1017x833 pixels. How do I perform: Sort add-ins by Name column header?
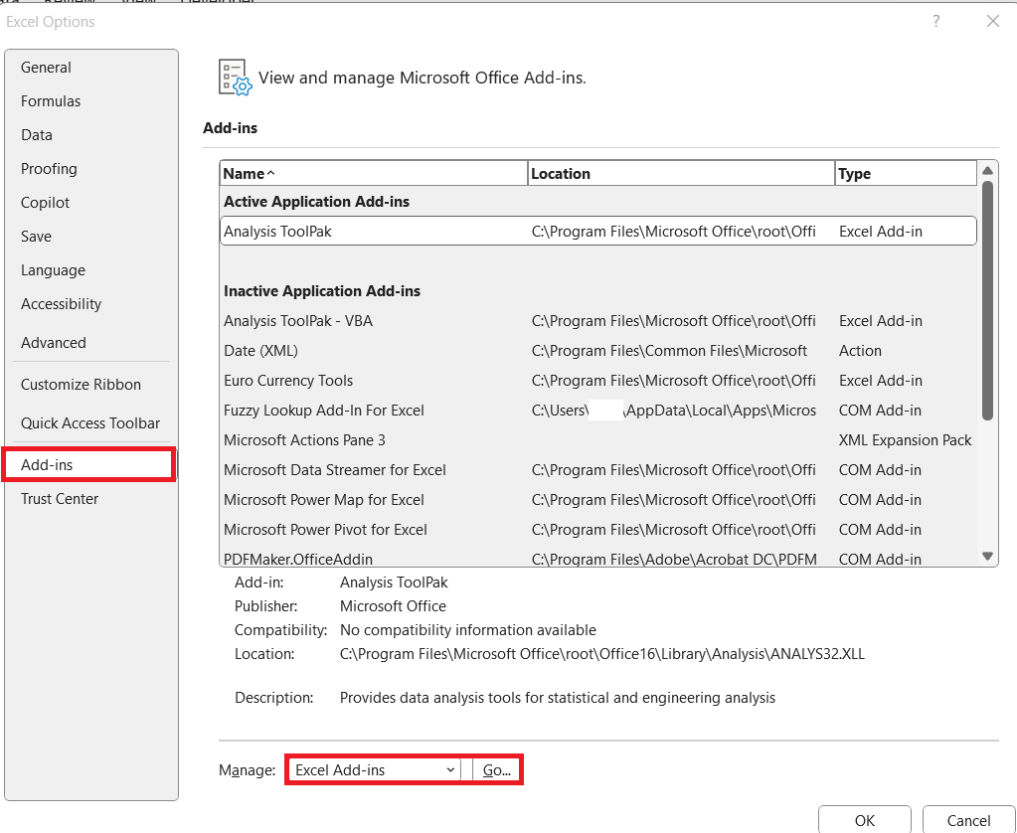(374, 173)
